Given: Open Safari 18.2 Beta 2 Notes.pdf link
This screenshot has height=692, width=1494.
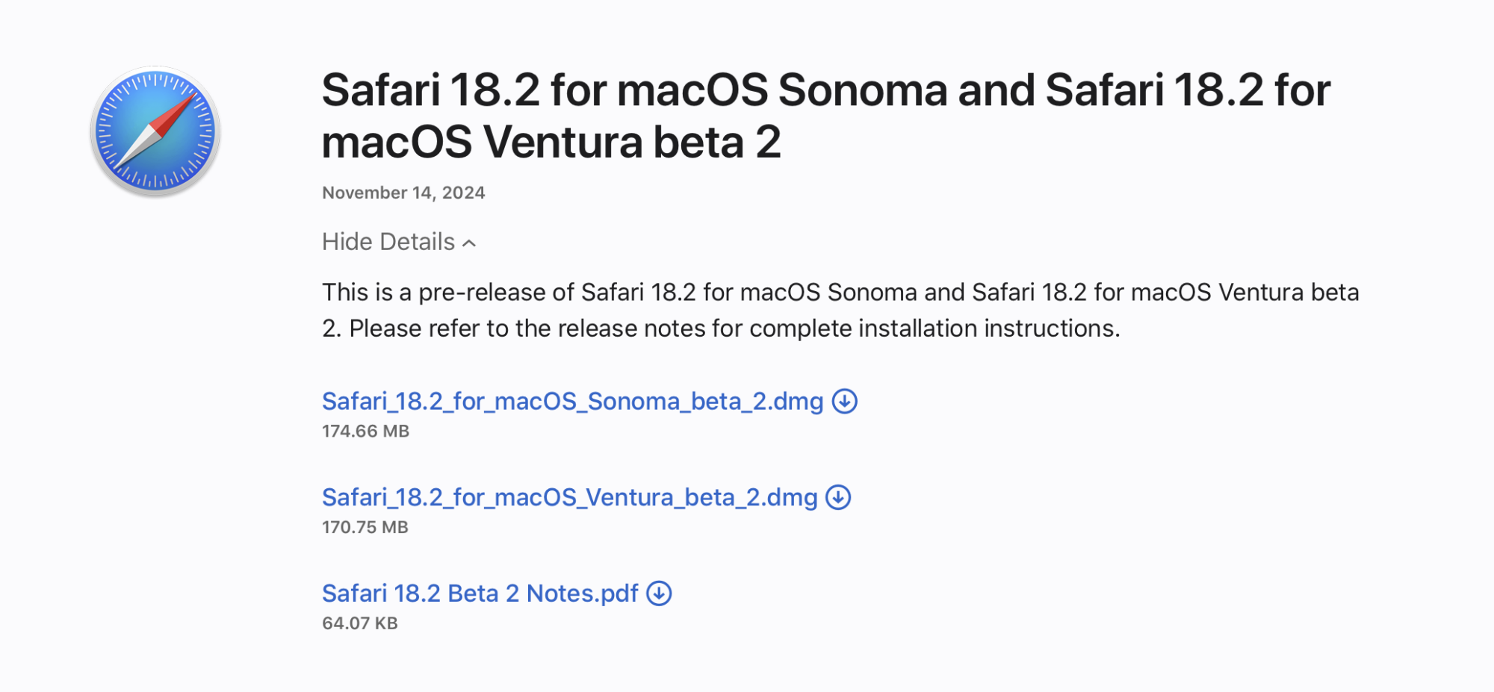Looking at the screenshot, I should pyautogui.click(x=480, y=593).
